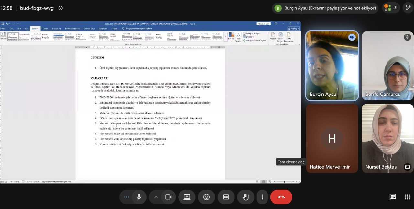
Task: Open the Tasarım tab in Word
Action: (x=35, y=29)
